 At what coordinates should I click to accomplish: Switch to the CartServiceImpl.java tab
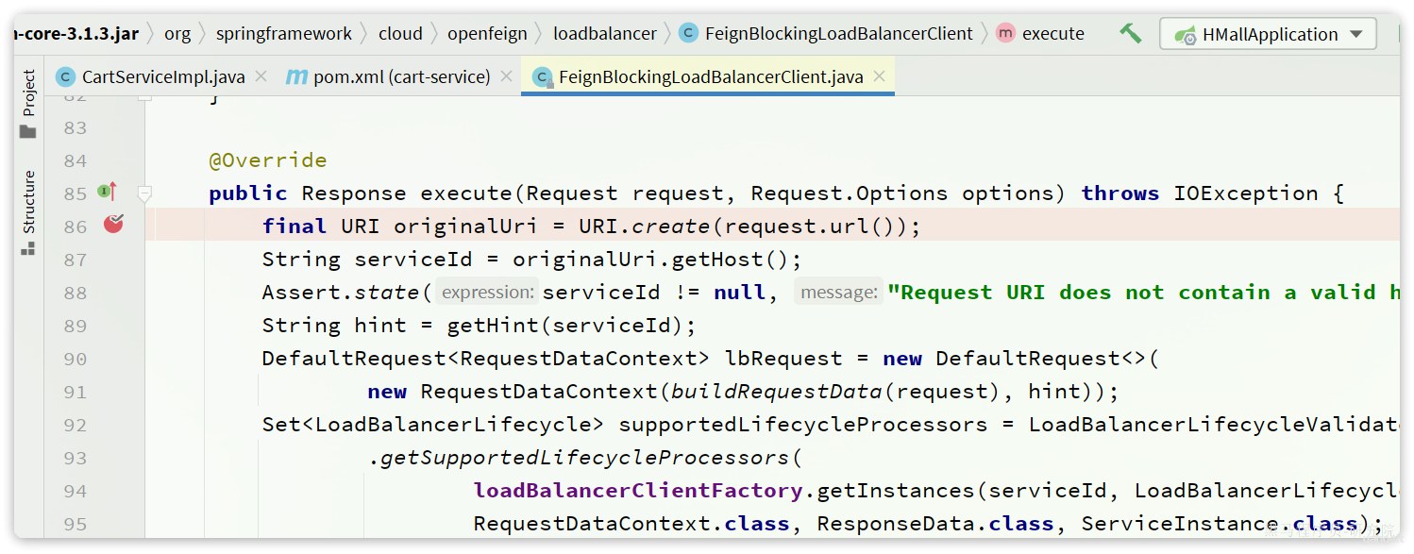(162, 77)
